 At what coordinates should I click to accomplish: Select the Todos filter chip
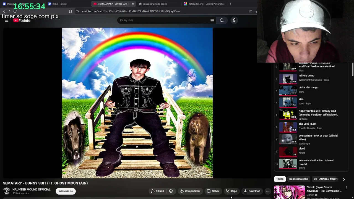pos(280,179)
